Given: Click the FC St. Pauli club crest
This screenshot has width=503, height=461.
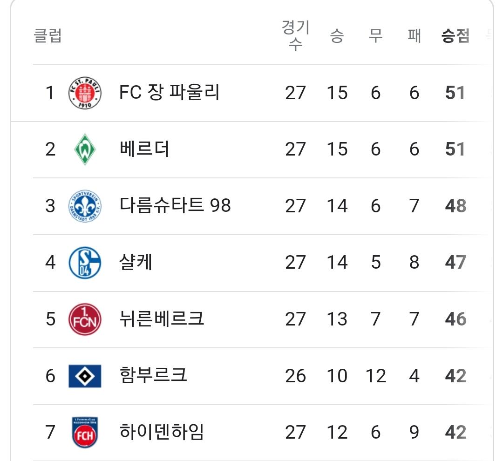Looking at the screenshot, I should [85, 93].
